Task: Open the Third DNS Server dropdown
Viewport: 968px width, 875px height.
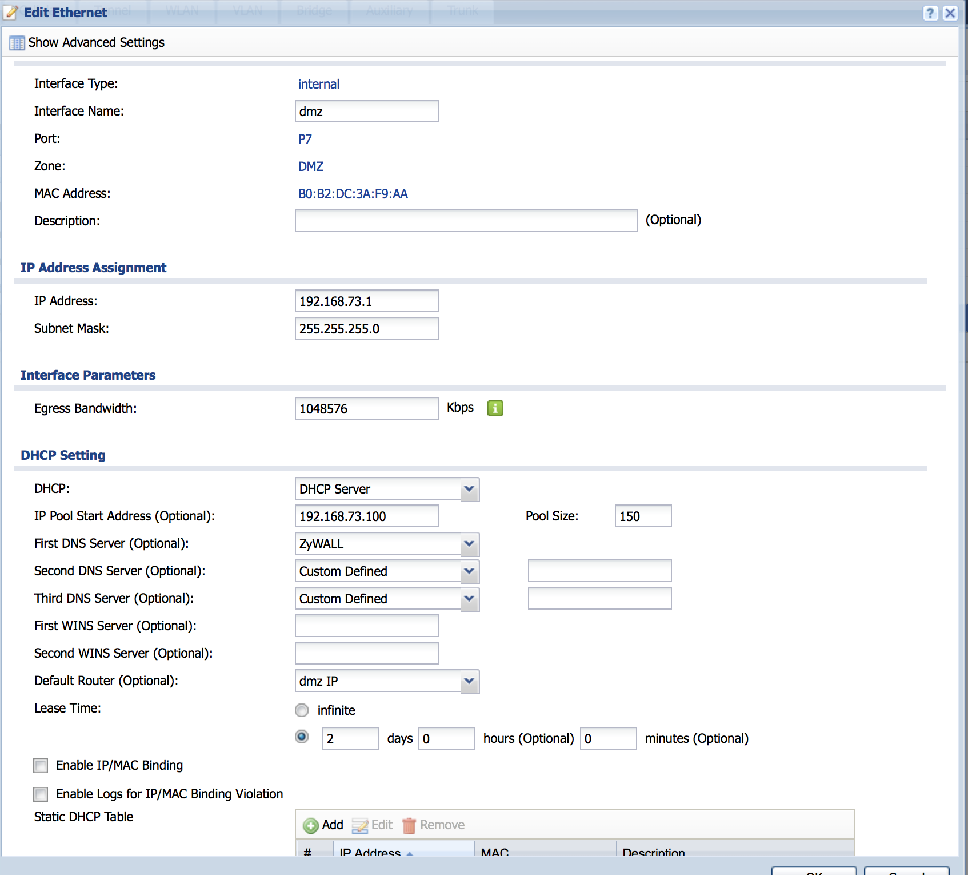Action: point(469,599)
